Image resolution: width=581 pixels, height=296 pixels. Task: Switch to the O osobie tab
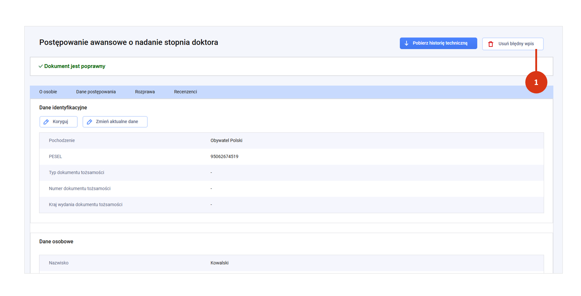tap(48, 92)
